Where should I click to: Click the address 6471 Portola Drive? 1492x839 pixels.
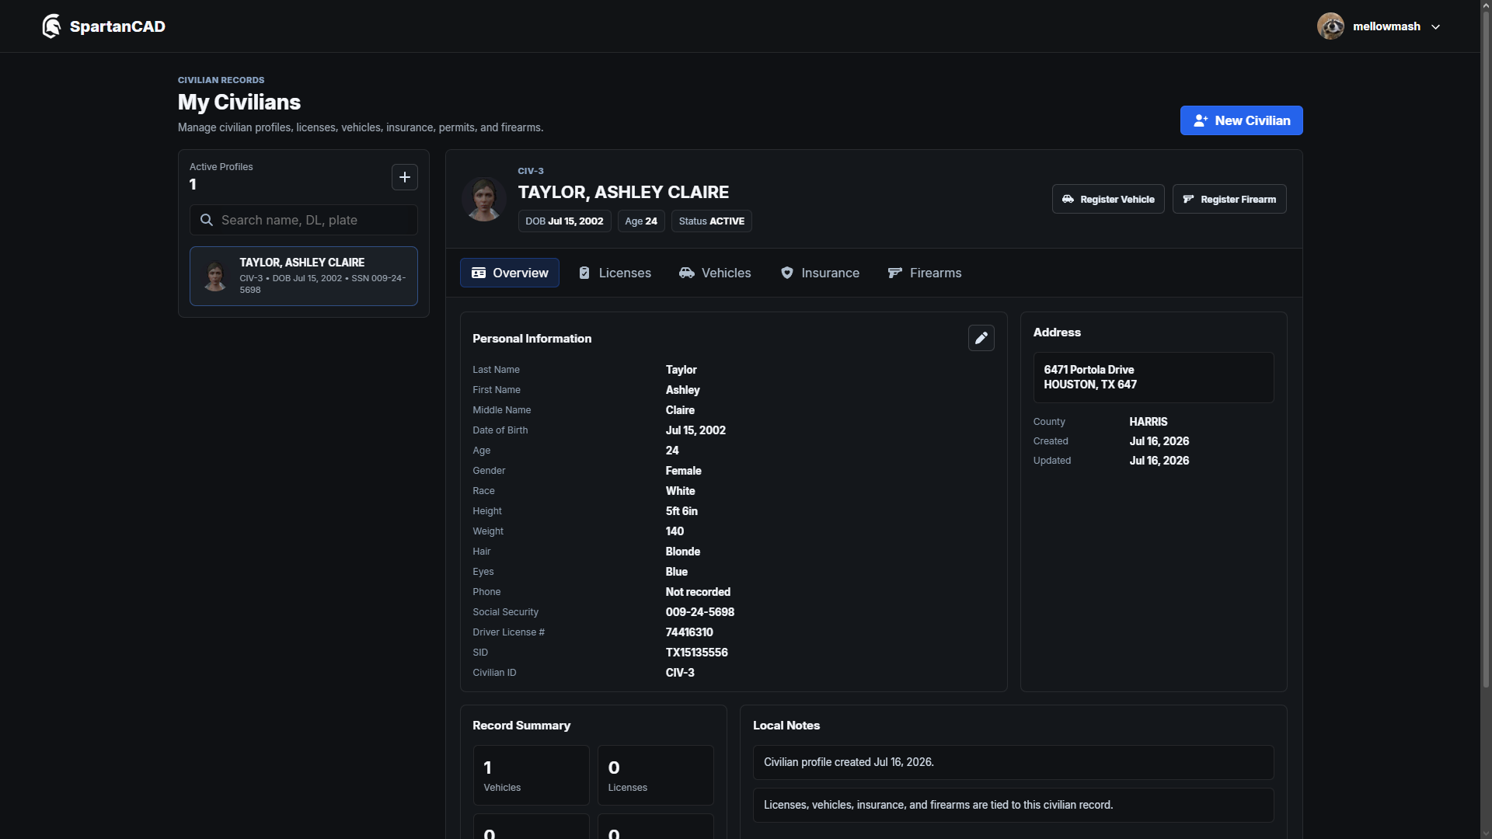(x=1089, y=370)
